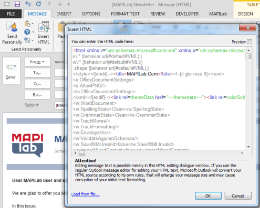260x208 pixels.
Task: Click the Send Personally ribbon icon
Action: click(12, 33)
